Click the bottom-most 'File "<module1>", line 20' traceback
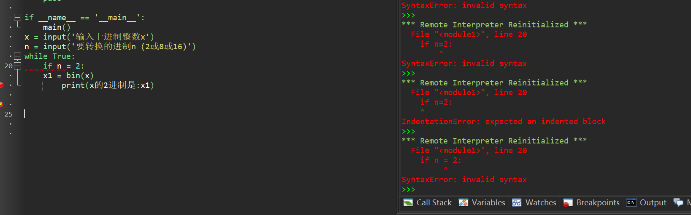The image size is (691, 215). [469, 151]
